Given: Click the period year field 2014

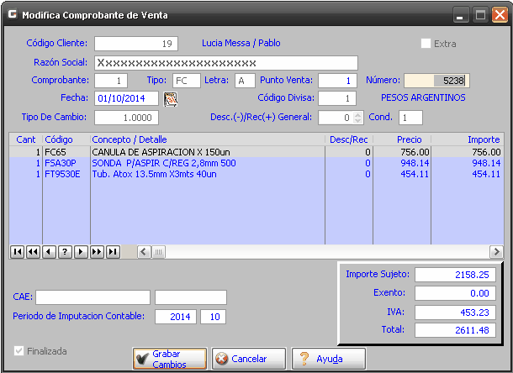Looking at the screenshot, I should [176, 317].
